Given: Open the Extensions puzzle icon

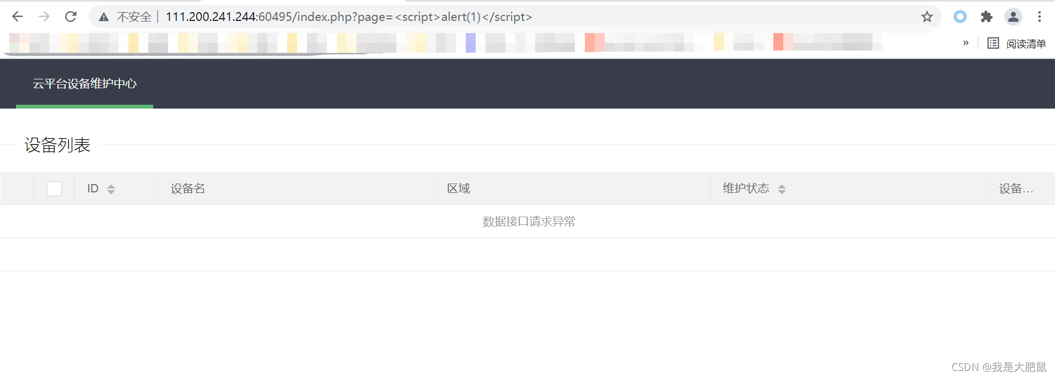Looking at the screenshot, I should pyautogui.click(x=987, y=17).
